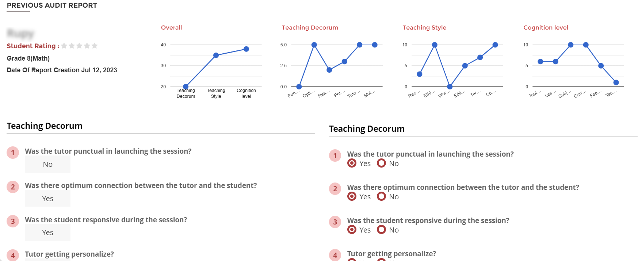
Task: Click the first star in Student Rating
Action: [64, 46]
